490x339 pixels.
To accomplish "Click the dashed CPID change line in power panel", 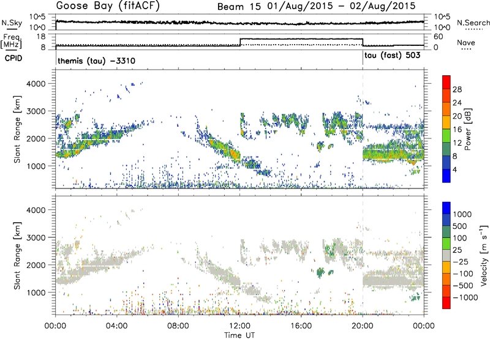I will (x=363, y=129).
